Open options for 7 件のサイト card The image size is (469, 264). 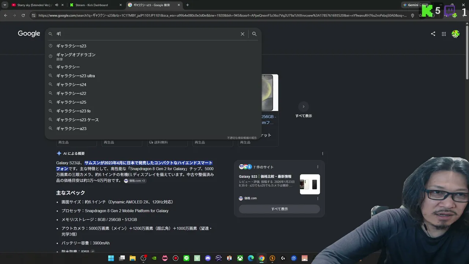(x=318, y=167)
